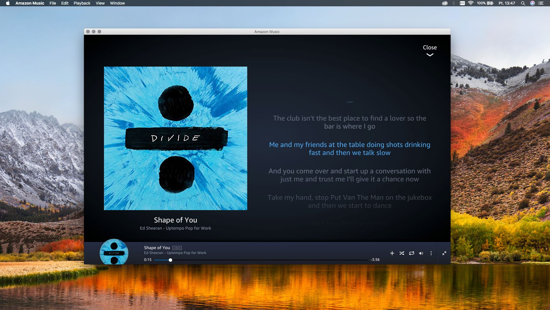Click the battery status indicator
The width and height of the screenshot is (550, 310).
tap(485, 3)
